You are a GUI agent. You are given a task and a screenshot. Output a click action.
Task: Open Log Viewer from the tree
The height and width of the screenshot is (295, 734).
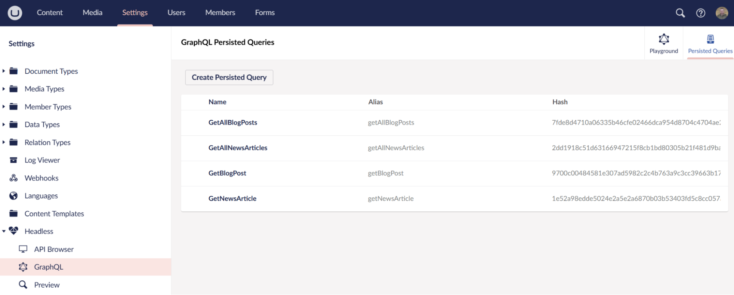[x=42, y=160]
